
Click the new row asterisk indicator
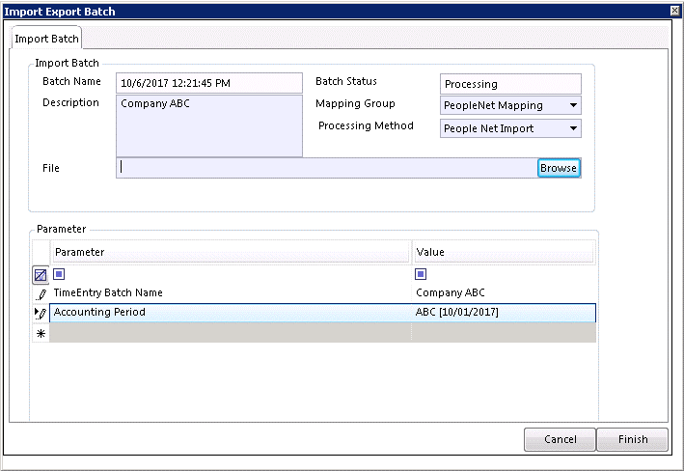tap(41, 334)
